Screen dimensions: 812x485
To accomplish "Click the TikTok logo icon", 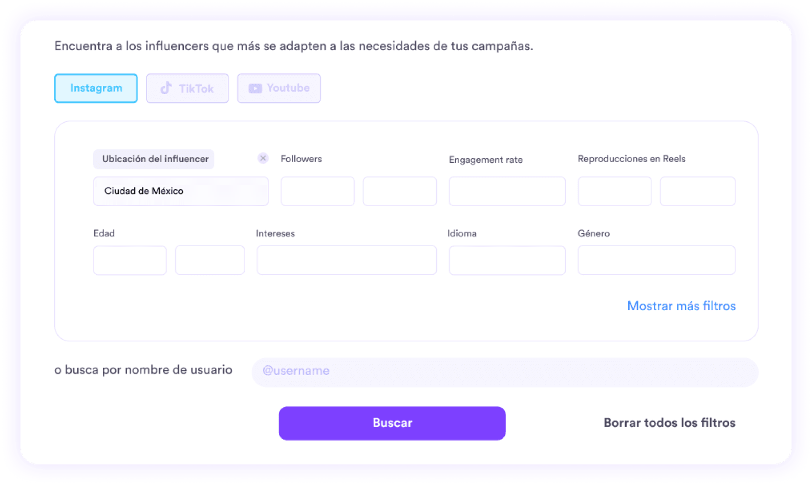I will click(x=166, y=88).
